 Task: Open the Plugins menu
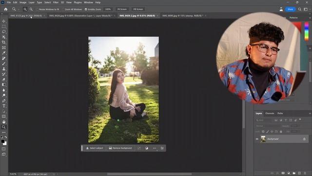click(78, 2)
